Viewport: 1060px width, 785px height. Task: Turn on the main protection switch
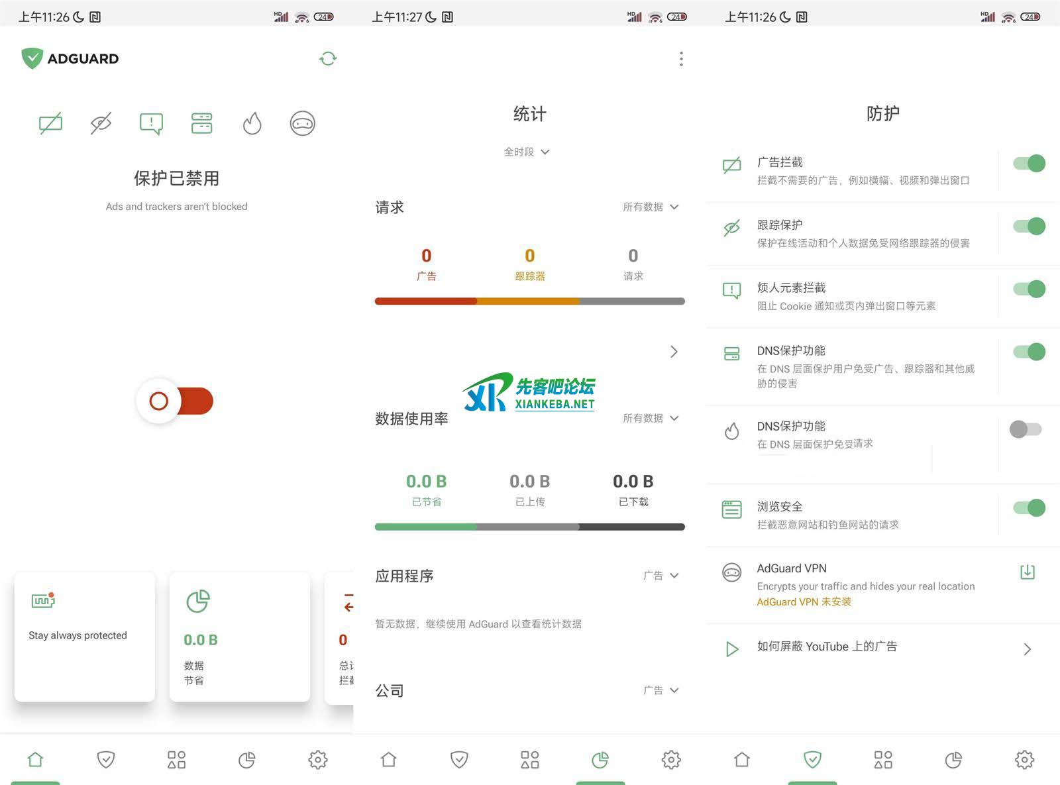pos(176,401)
